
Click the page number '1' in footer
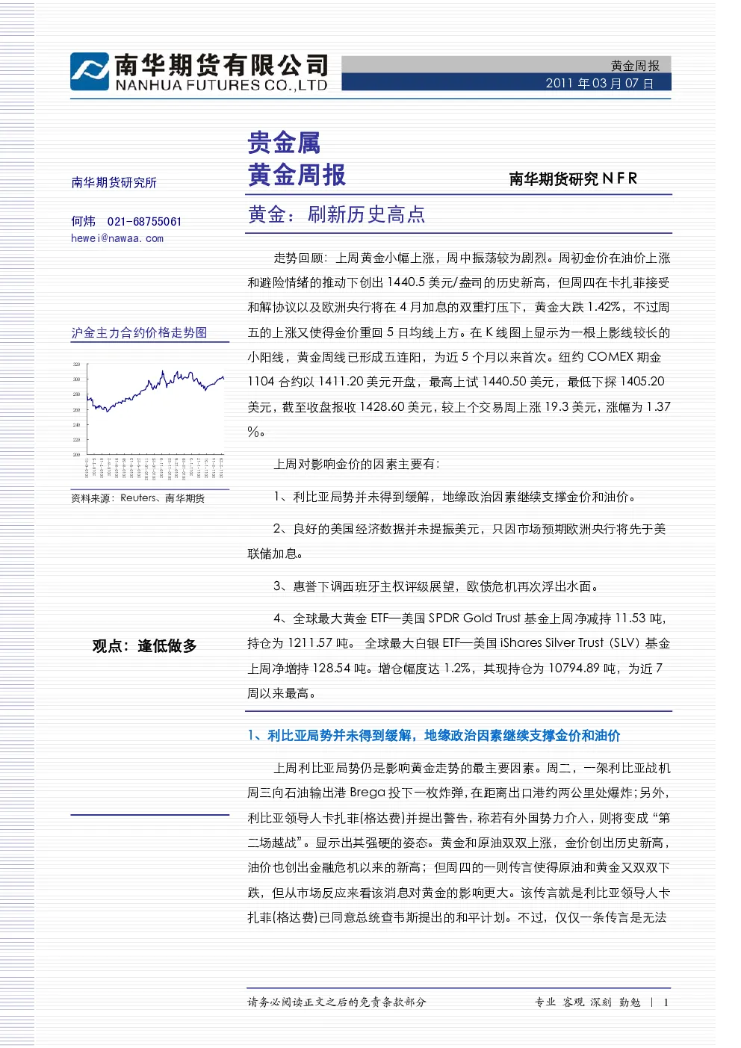(x=666, y=1002)
